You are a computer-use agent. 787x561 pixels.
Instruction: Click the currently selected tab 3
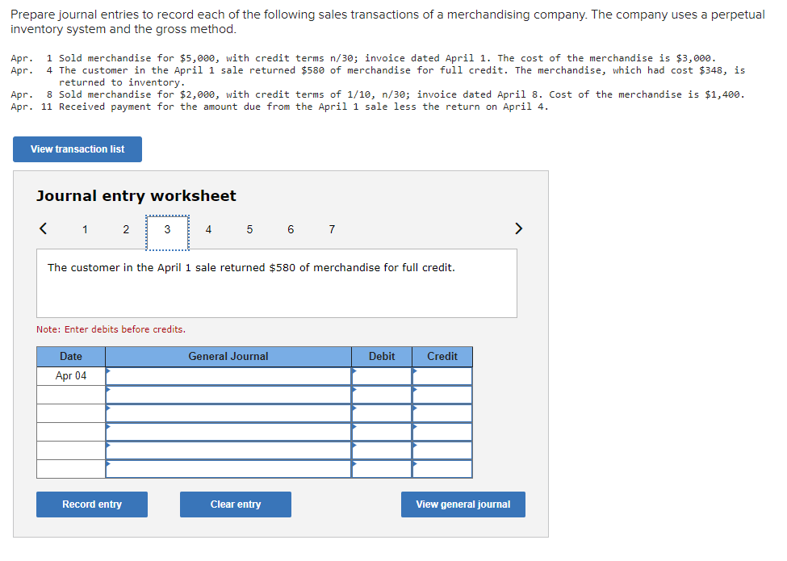pos(167,229)
